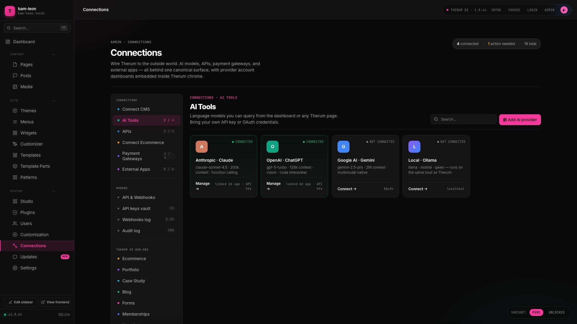Click the Plugins check-circle icon
577x324 pixels.
[15, 212]
